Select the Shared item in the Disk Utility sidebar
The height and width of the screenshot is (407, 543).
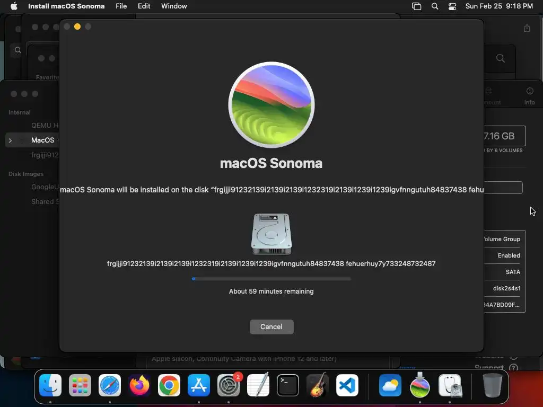[45, 202]
